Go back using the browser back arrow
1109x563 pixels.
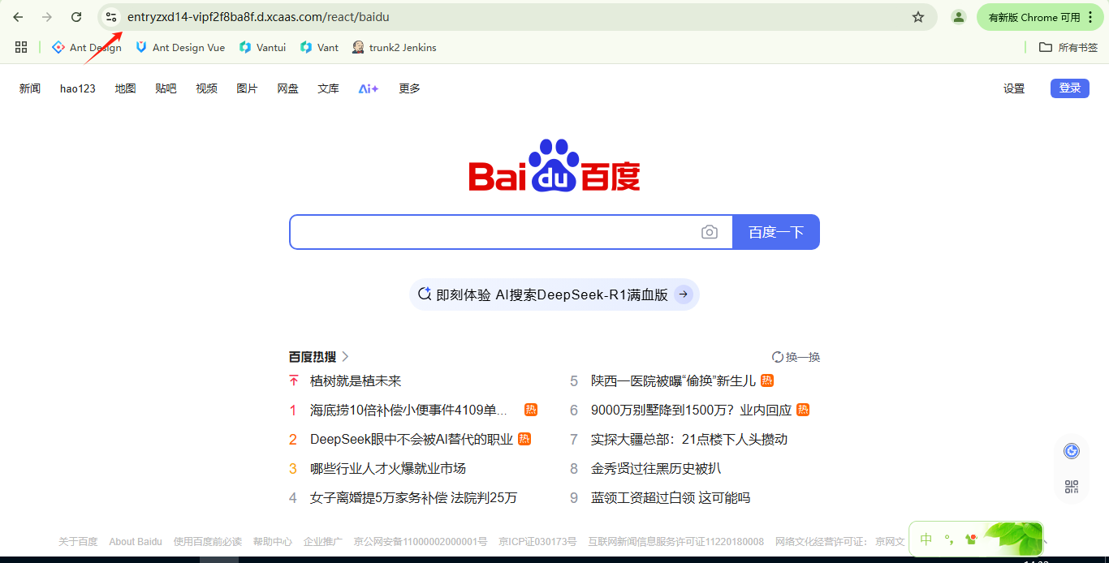[x=18, y=17]
